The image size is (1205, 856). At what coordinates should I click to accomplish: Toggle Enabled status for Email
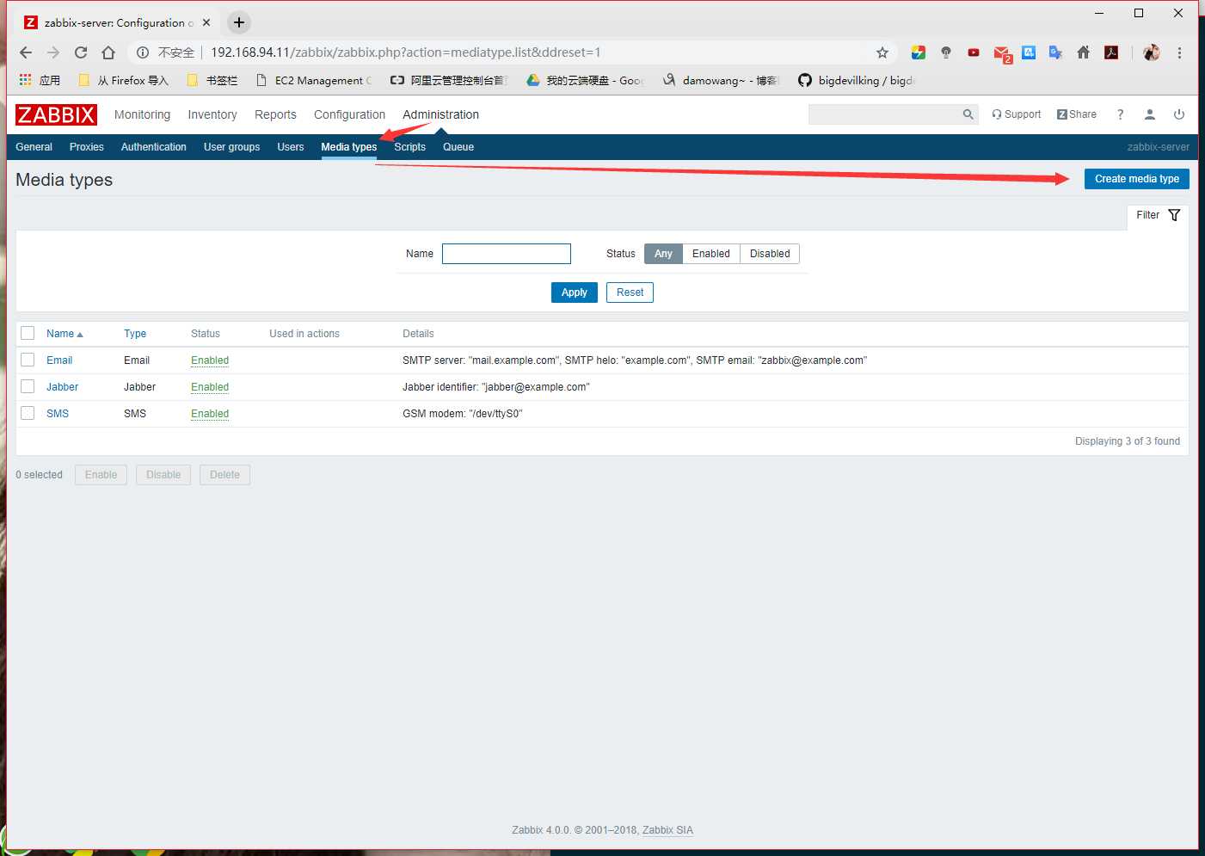click(210, 360)
